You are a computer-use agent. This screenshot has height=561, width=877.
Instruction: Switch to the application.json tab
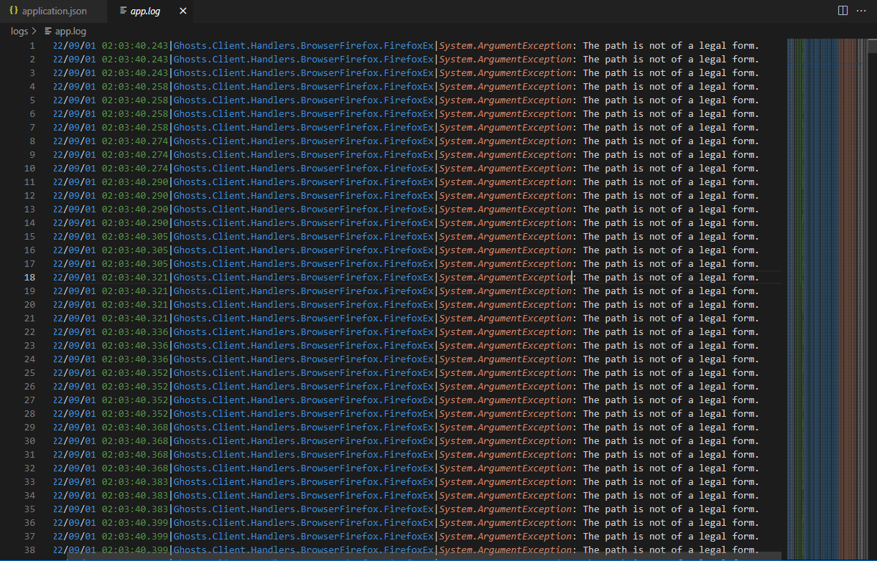(54, 11)
